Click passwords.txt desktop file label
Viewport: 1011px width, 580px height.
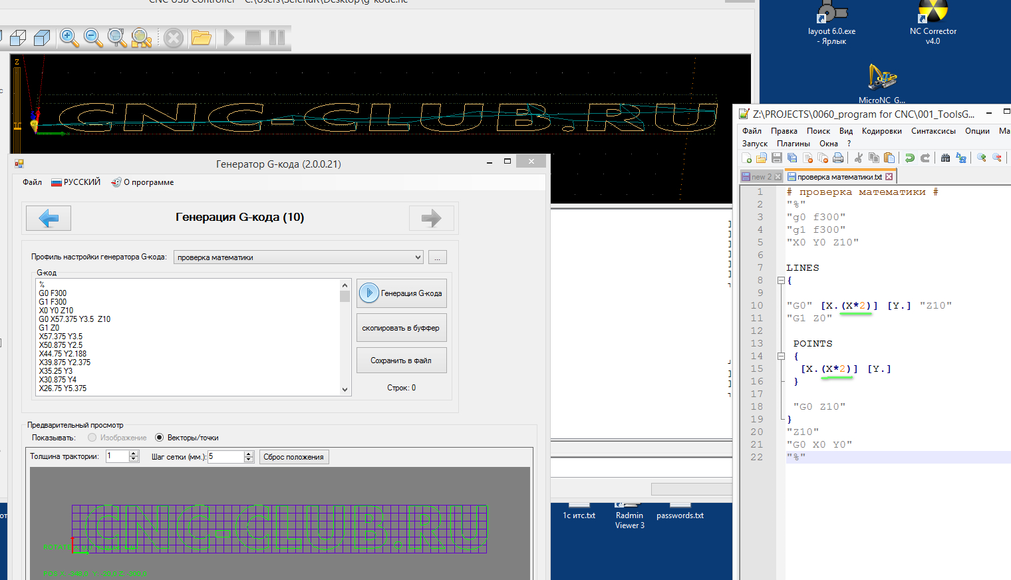[x=680, y=515]
